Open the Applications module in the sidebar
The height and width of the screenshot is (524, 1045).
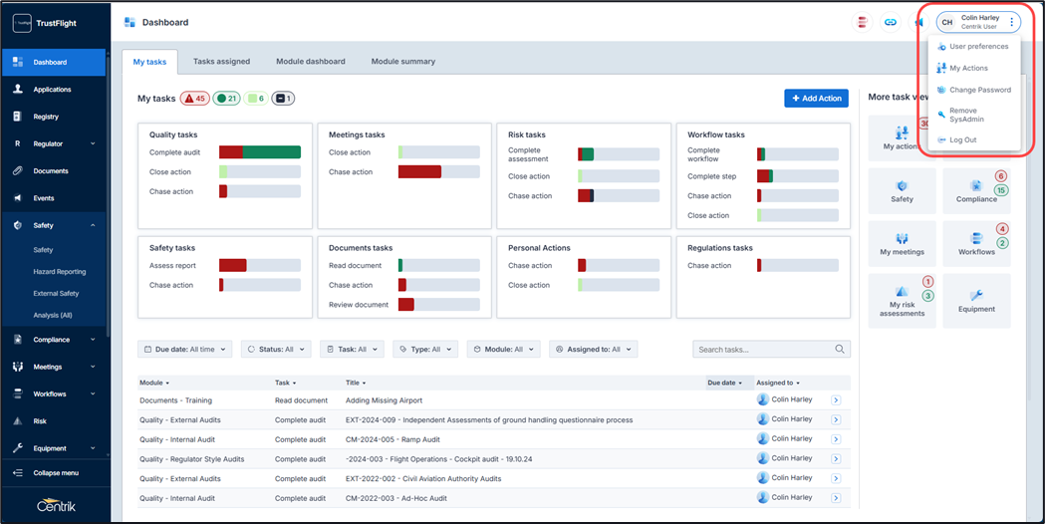click(52, 90)
